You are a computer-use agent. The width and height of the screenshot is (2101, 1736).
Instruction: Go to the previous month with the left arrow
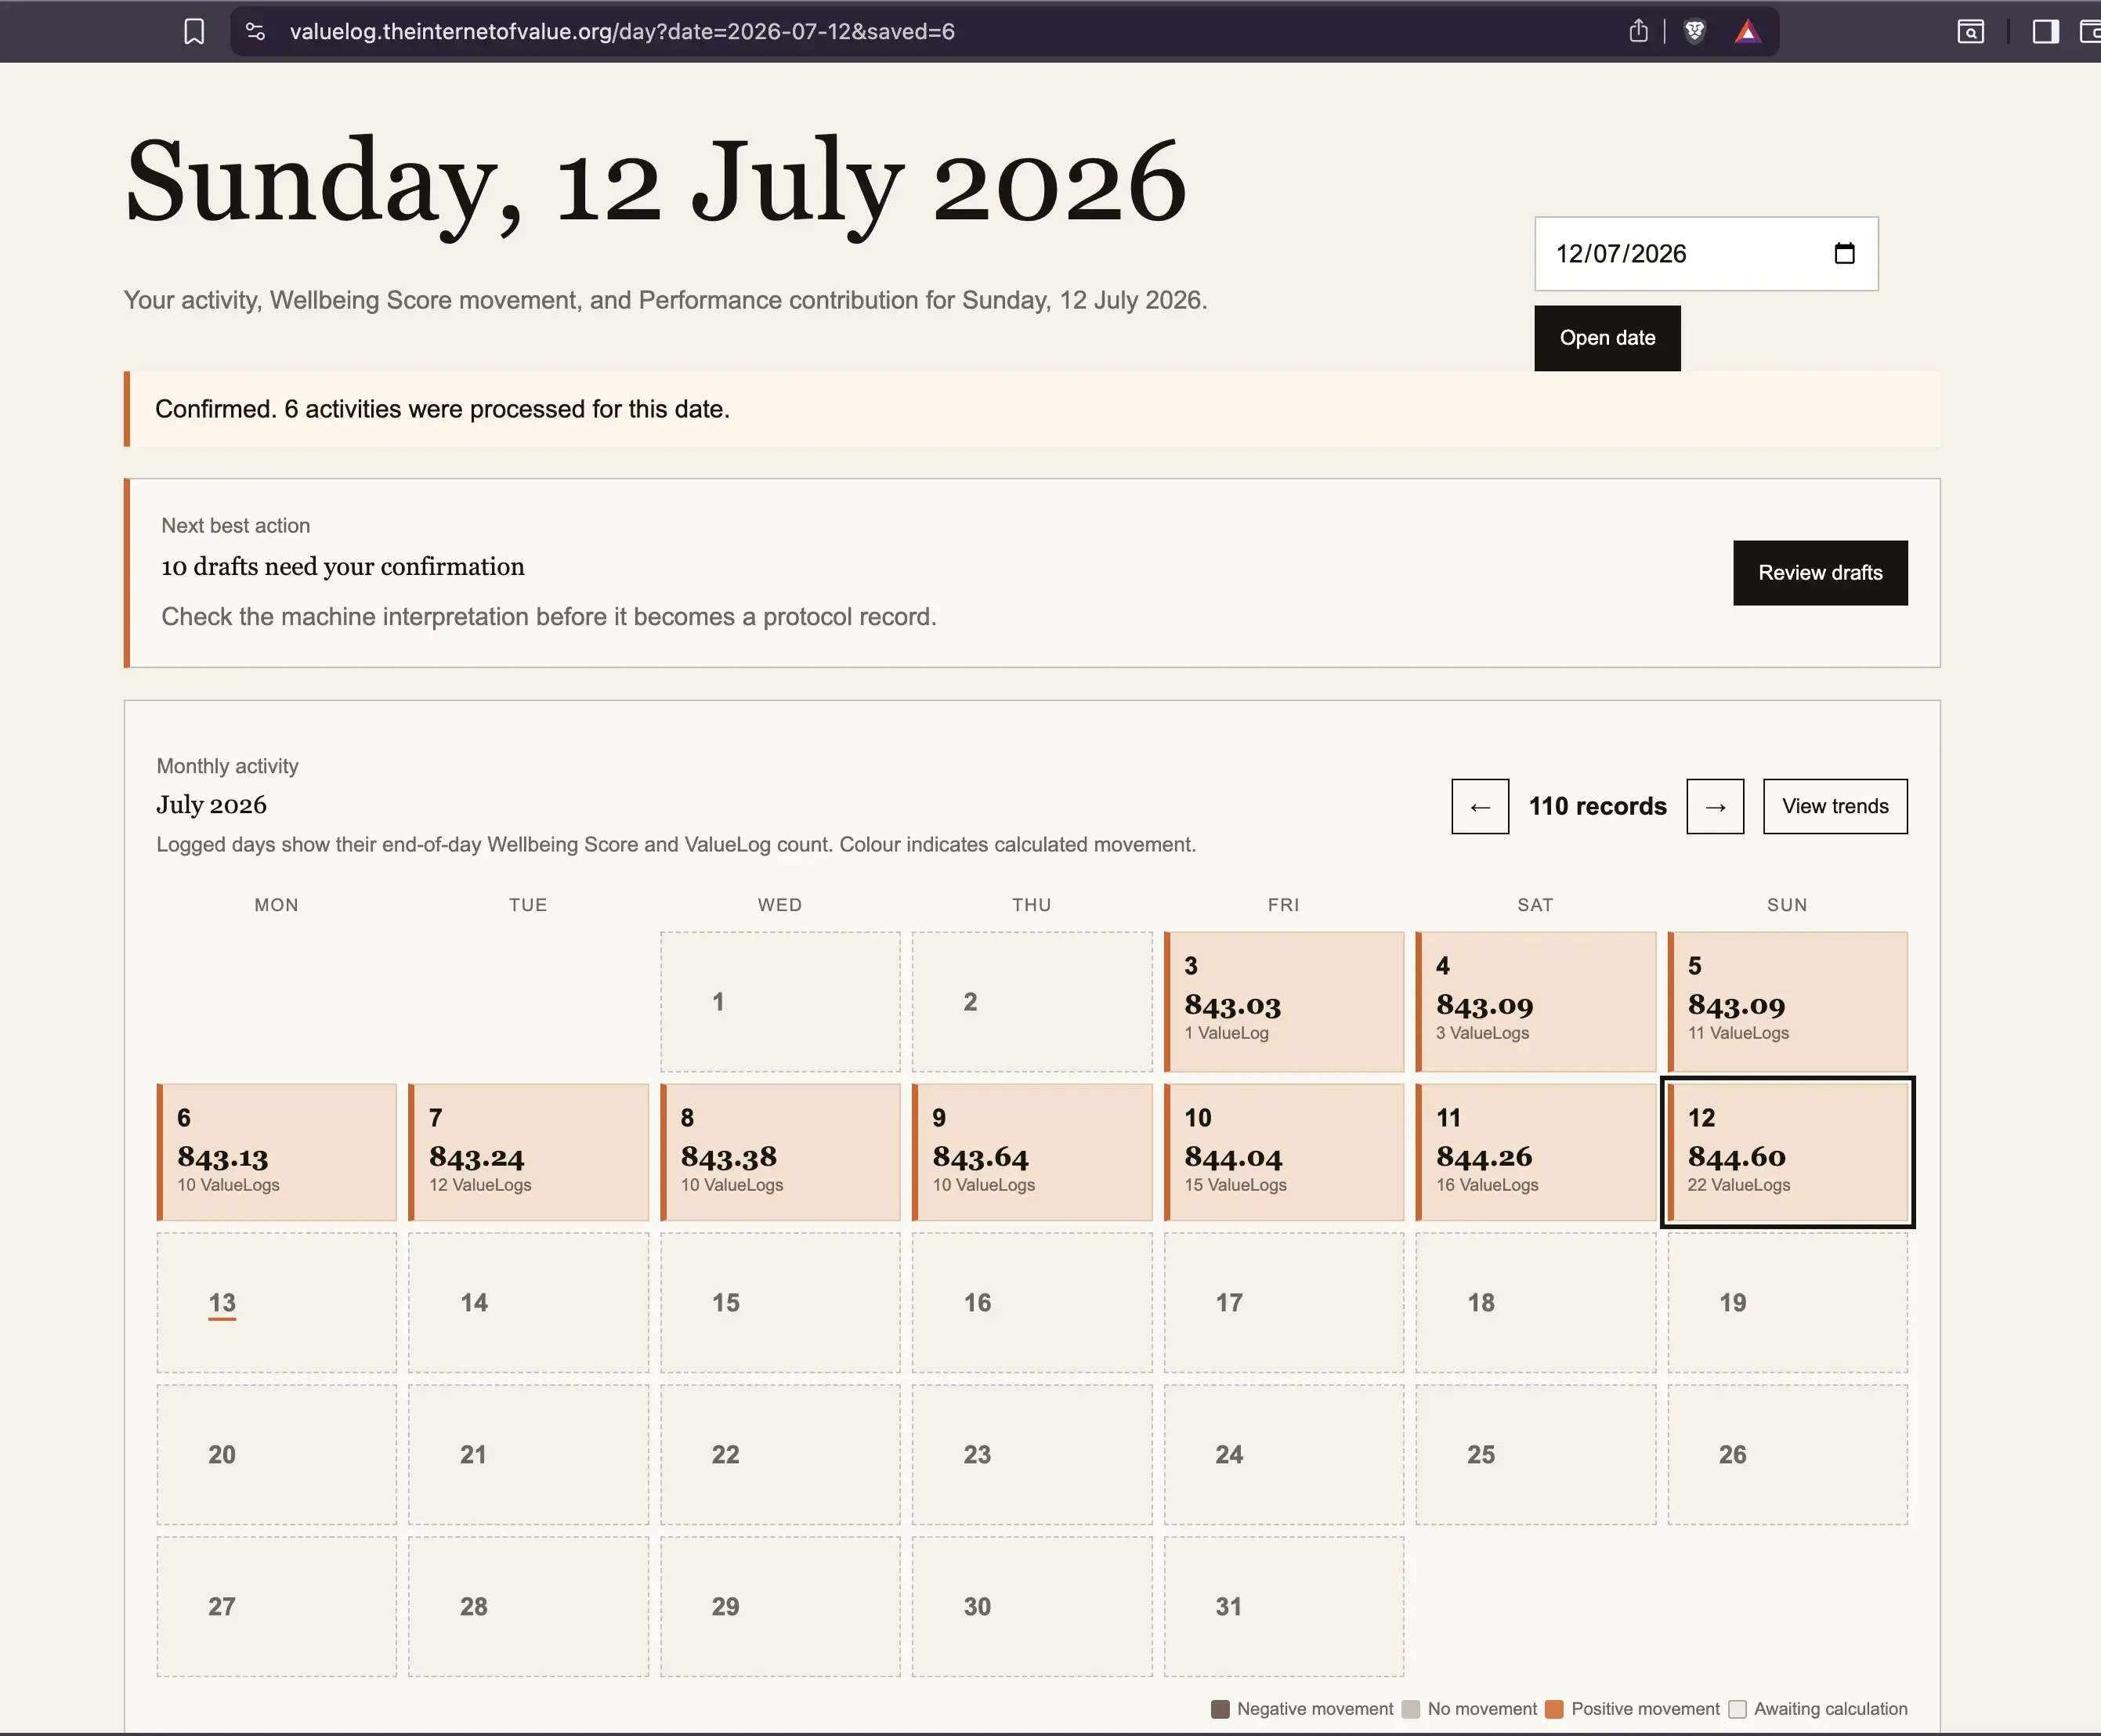pos(1480,806)
